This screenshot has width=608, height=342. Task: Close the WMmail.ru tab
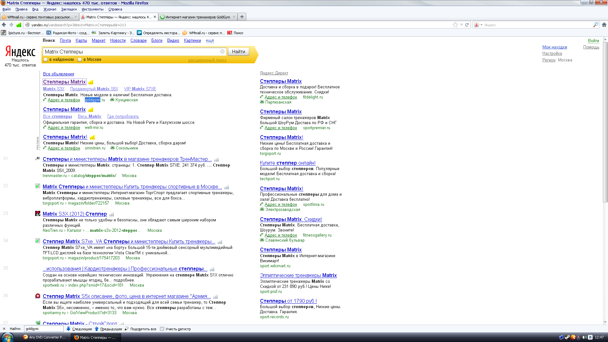point(76,17)
